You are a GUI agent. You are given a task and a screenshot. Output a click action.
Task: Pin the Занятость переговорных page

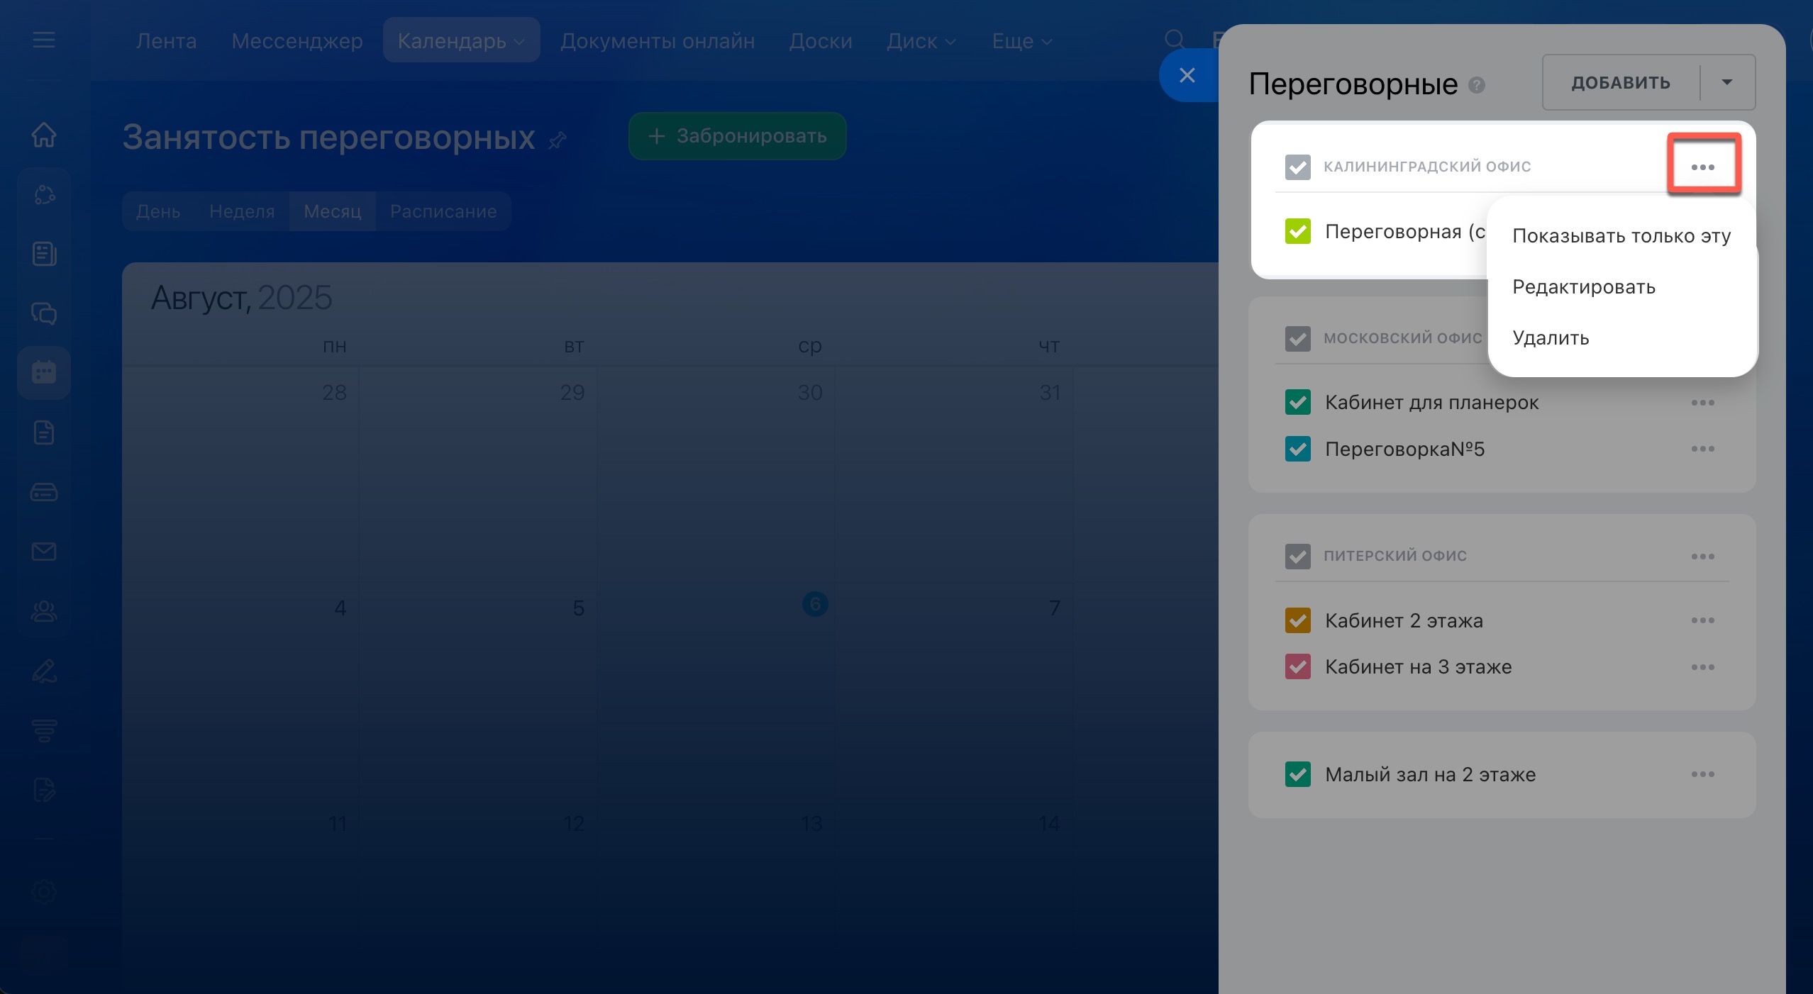click(x=558, y=140)
